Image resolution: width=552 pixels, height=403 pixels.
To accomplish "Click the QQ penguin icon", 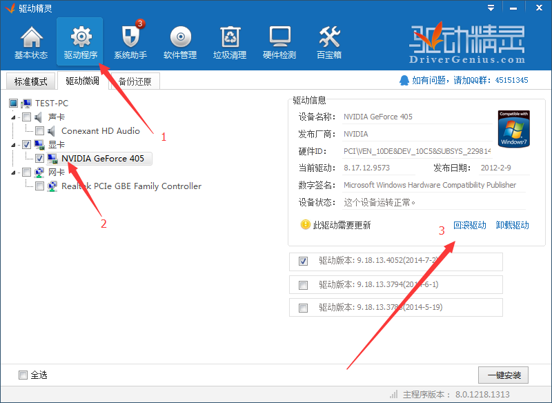I will [x=404, y=80].
